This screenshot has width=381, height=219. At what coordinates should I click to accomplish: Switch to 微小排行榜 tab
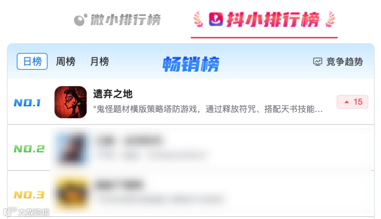pyautogui.click(x=117, y=20)
